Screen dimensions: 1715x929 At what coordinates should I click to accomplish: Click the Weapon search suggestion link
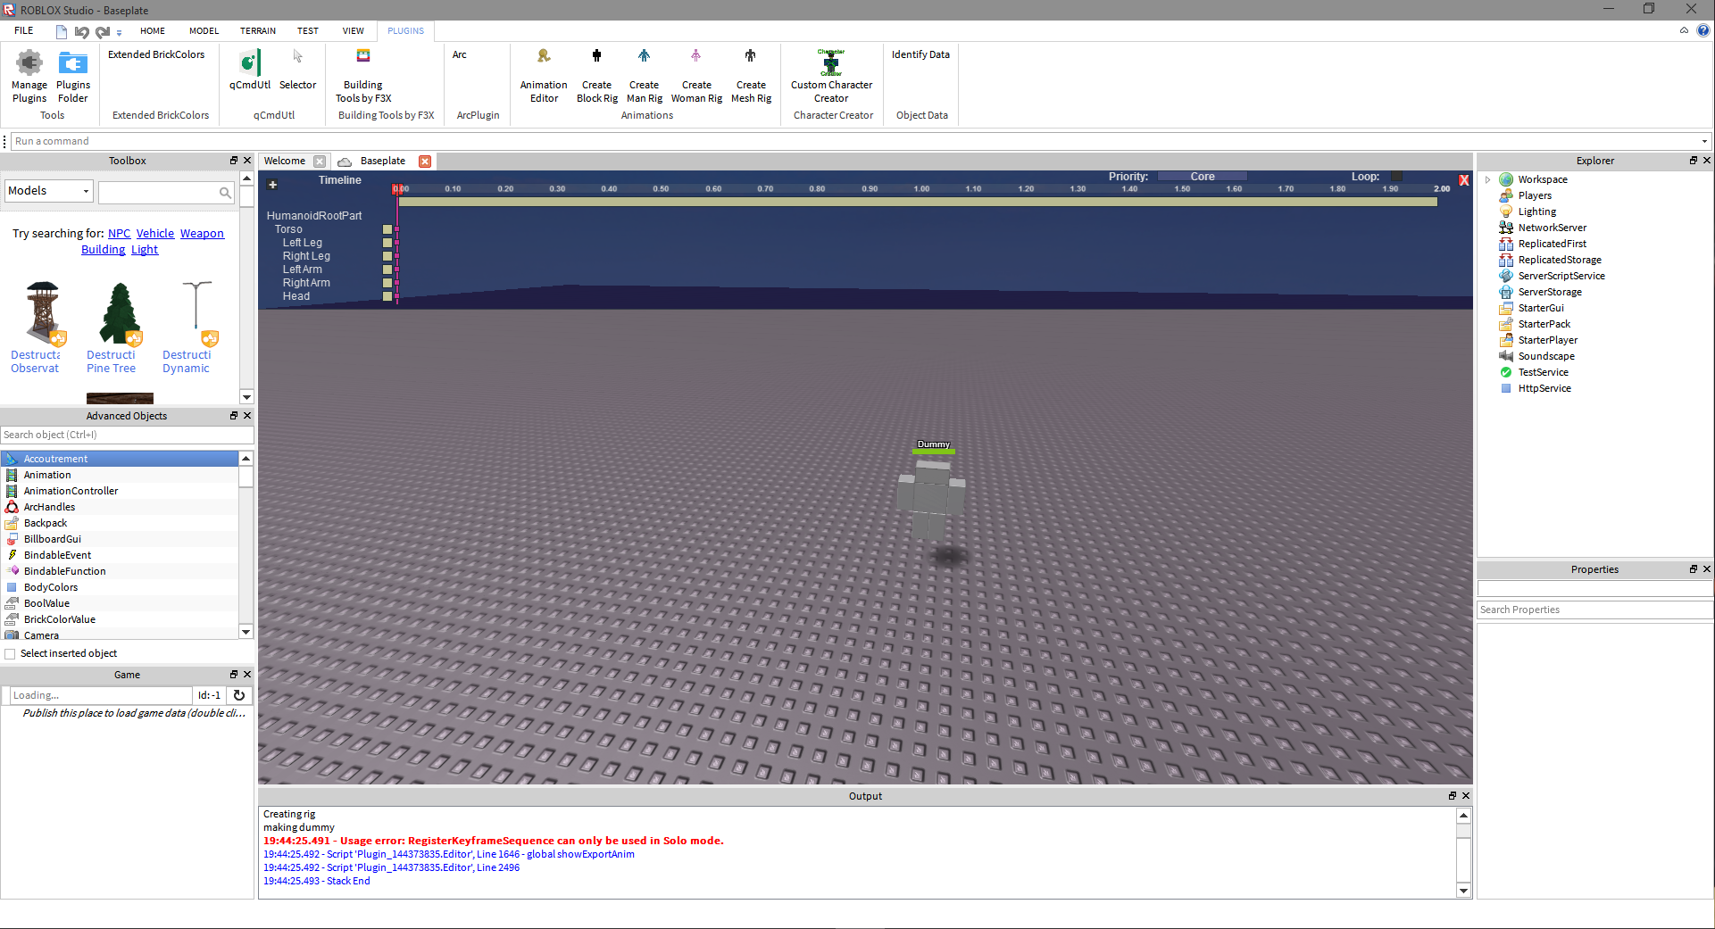point(202,234)
